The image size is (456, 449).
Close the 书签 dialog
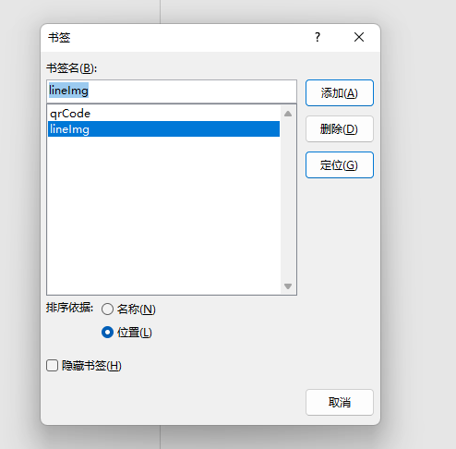[x=359, y=37]
